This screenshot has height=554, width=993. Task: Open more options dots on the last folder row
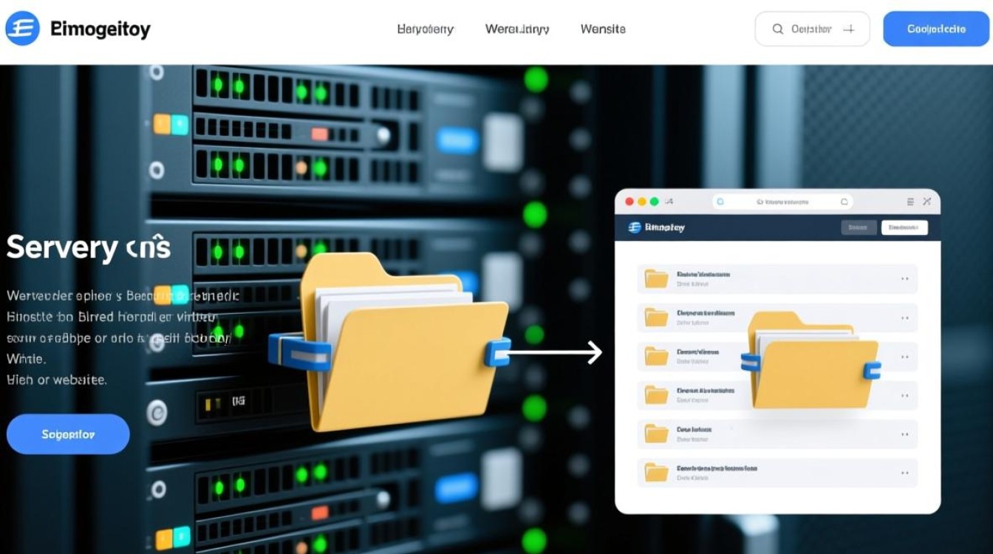(x=904, y=472)
